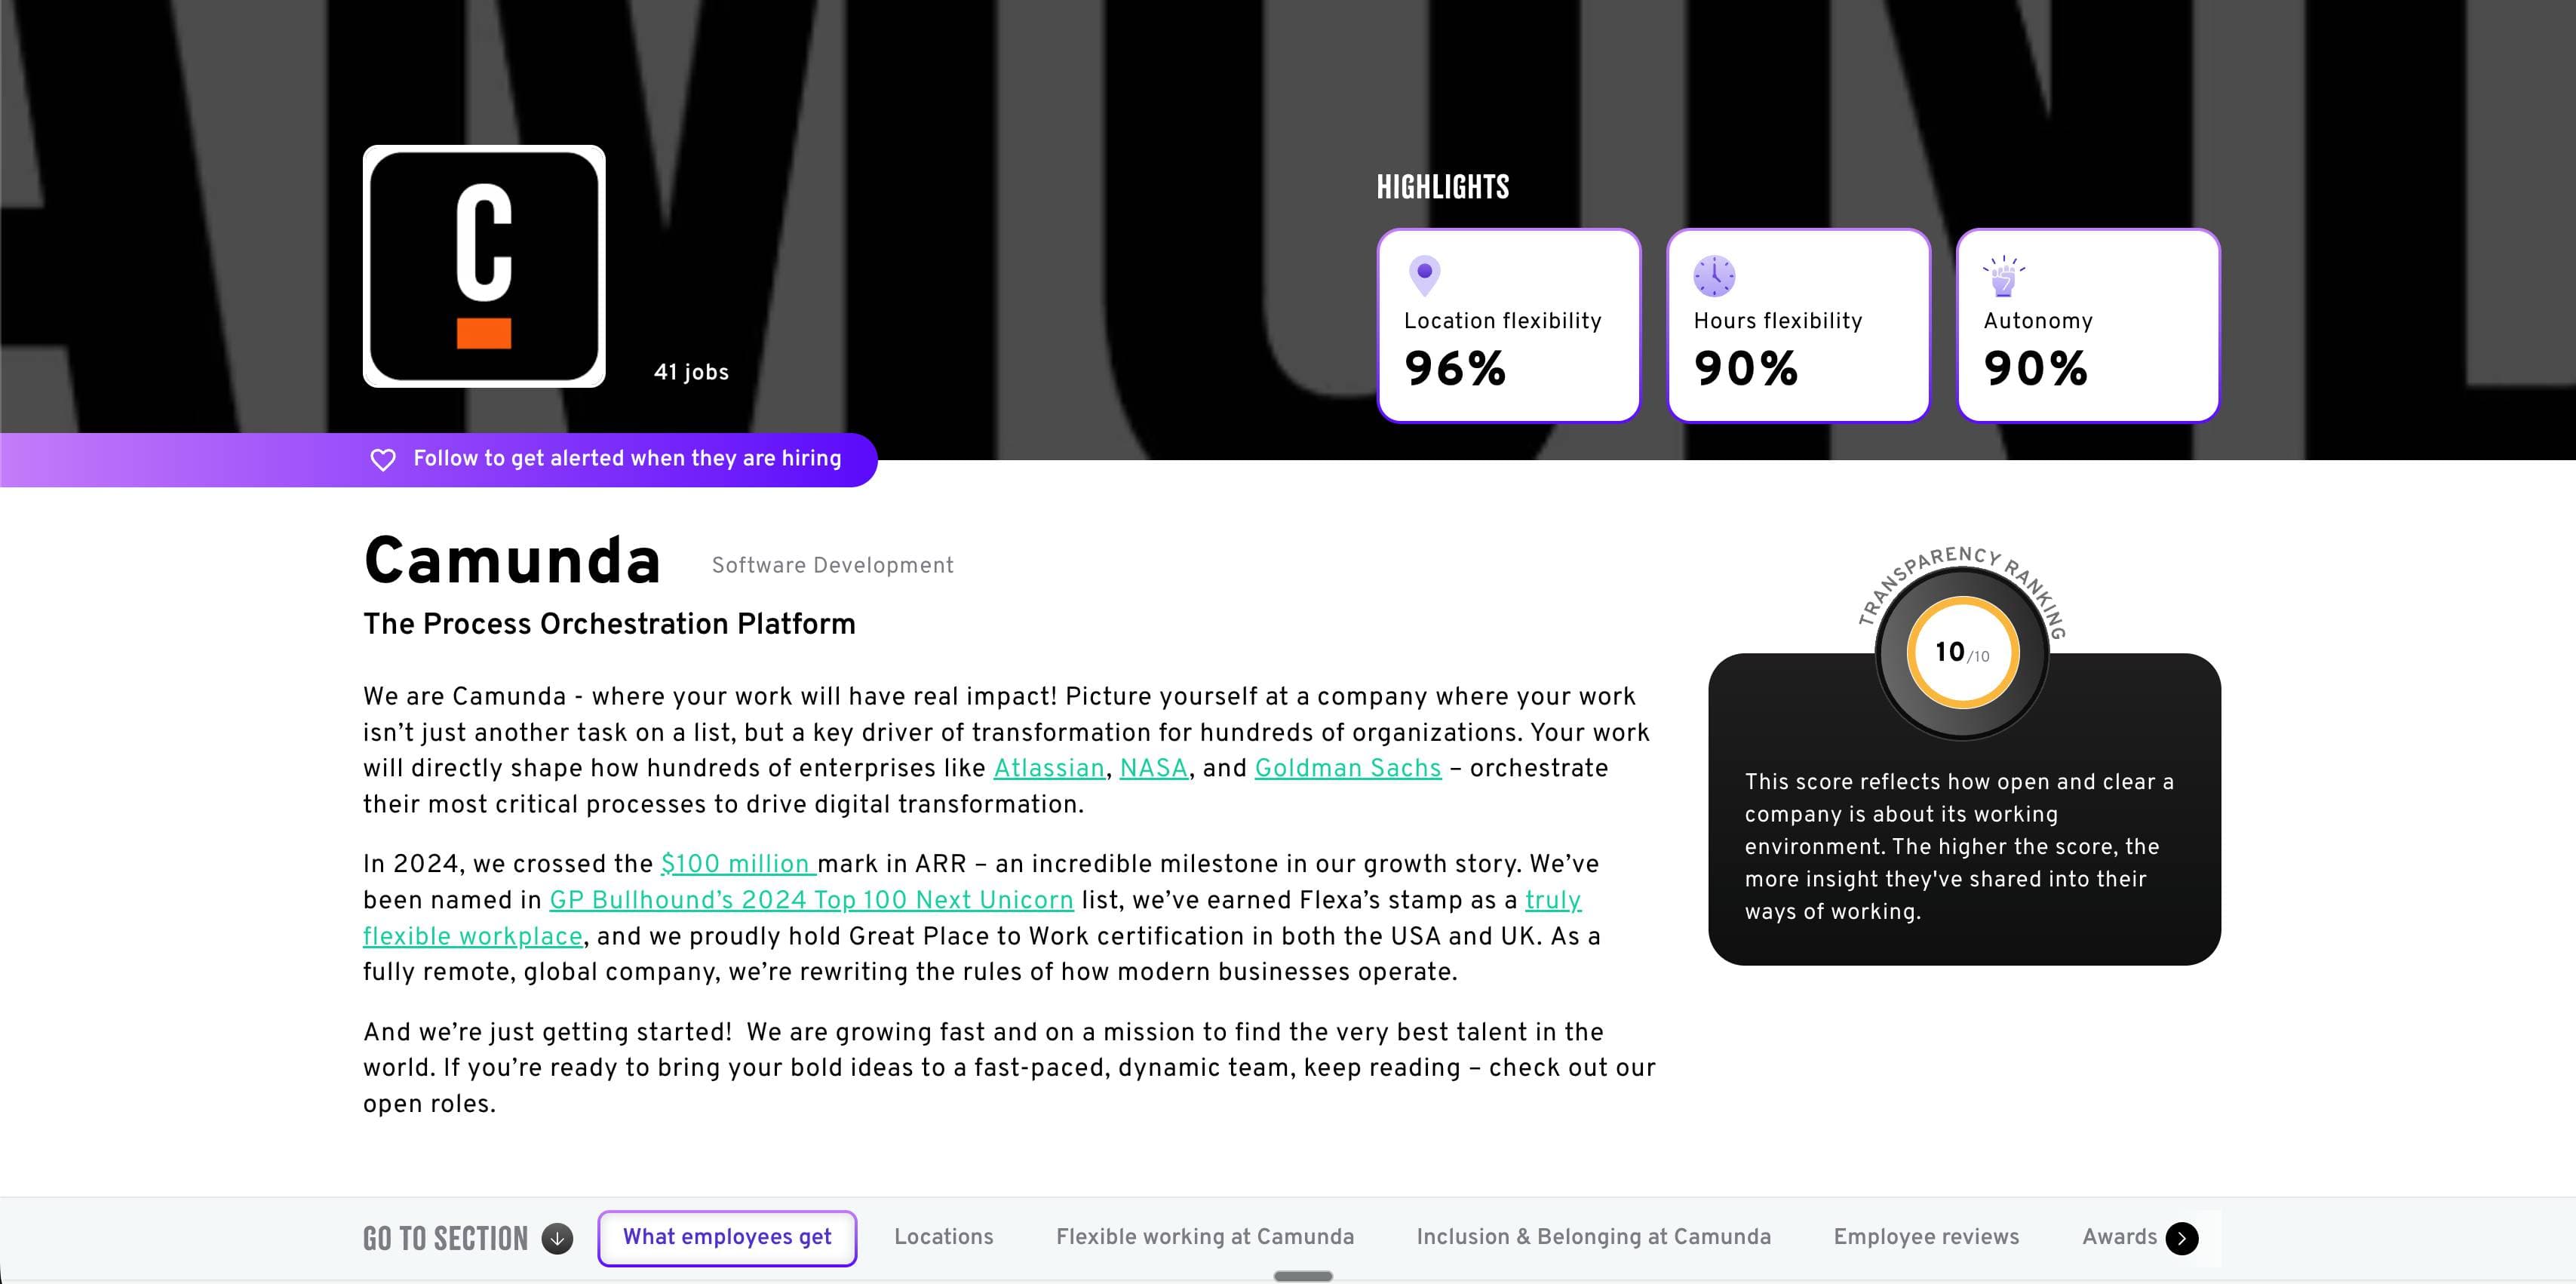This screenshot has width=2576, height=1284.
Task: Select the What employees get tab
Action: tap(727, 1237)
